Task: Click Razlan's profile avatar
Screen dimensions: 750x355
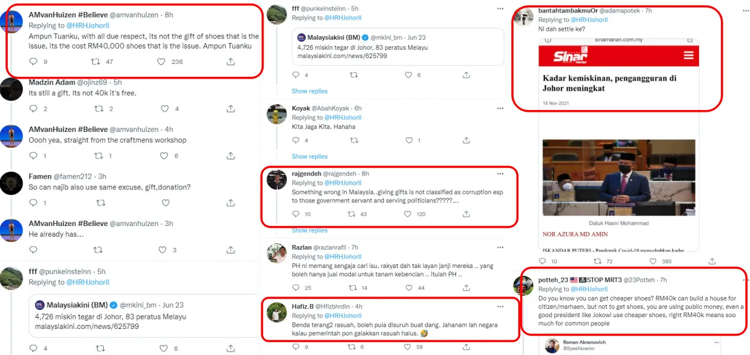Action: click(x=277, y=253)
